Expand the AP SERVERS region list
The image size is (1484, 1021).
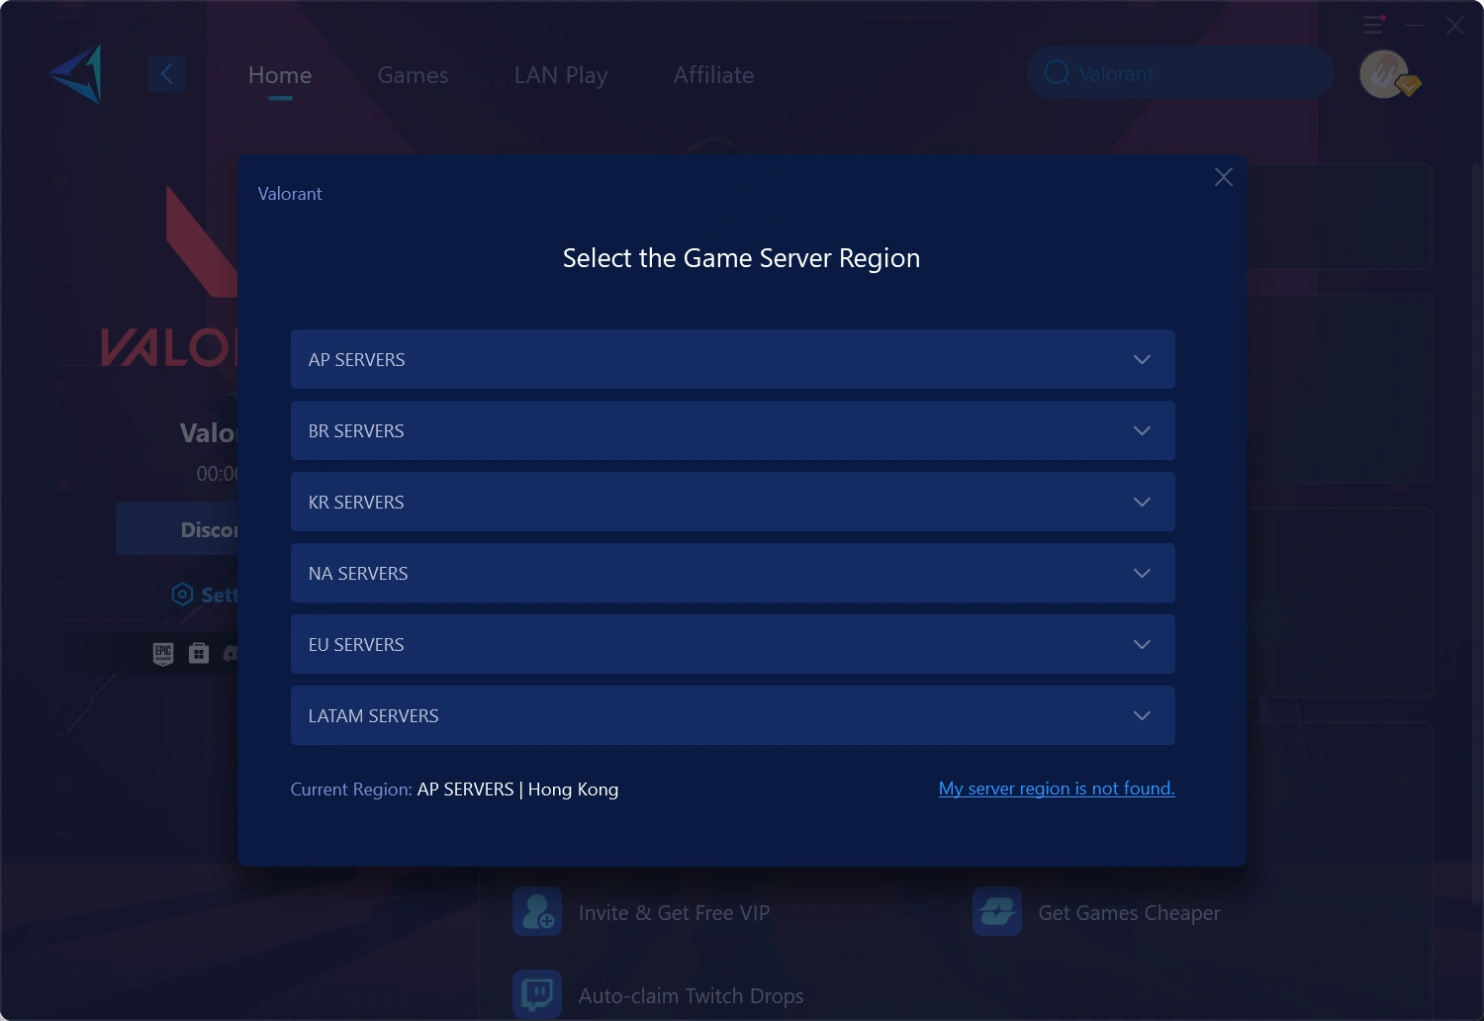point(733,359)
